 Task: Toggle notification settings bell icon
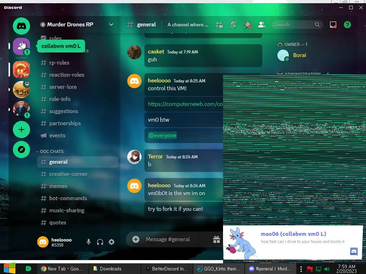point(233,25)
